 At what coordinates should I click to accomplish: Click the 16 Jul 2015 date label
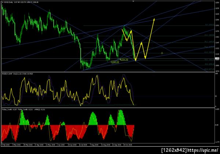point(83,145)
